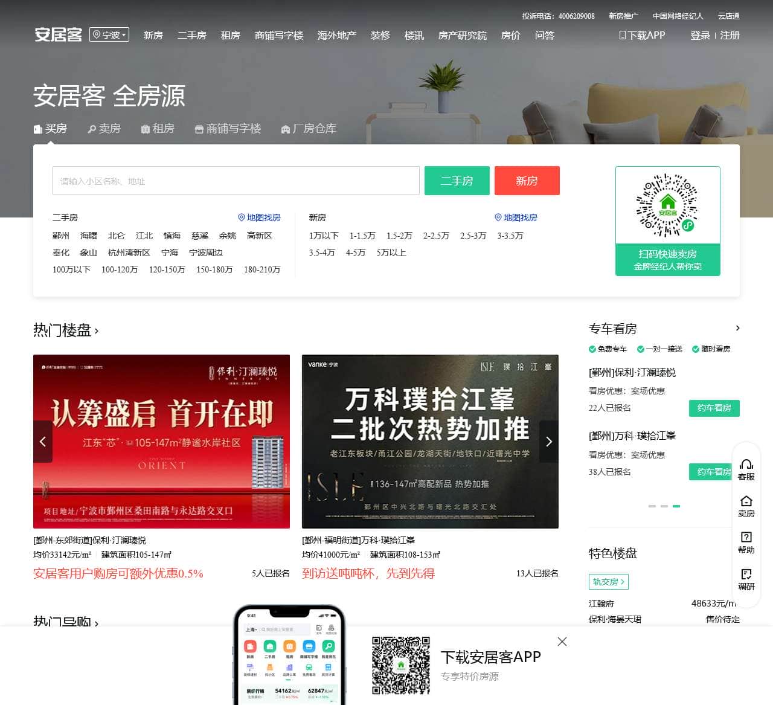The height and width of the screenshot is (705, 773).
Task: Open 房产研究院 in top navigation
Action: tap(463, 36)
